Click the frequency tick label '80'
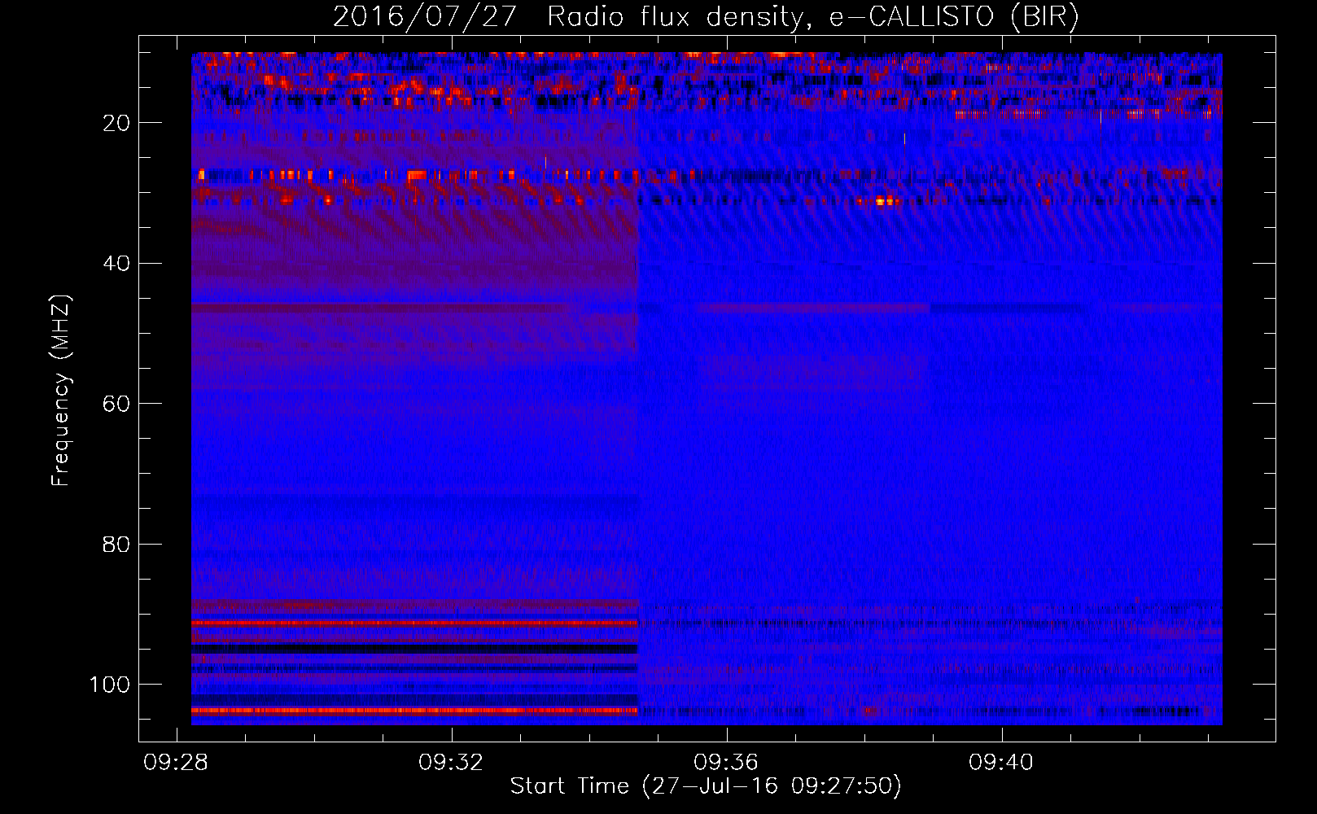Viewport: 1317px width, 814px height. (117, 545)
